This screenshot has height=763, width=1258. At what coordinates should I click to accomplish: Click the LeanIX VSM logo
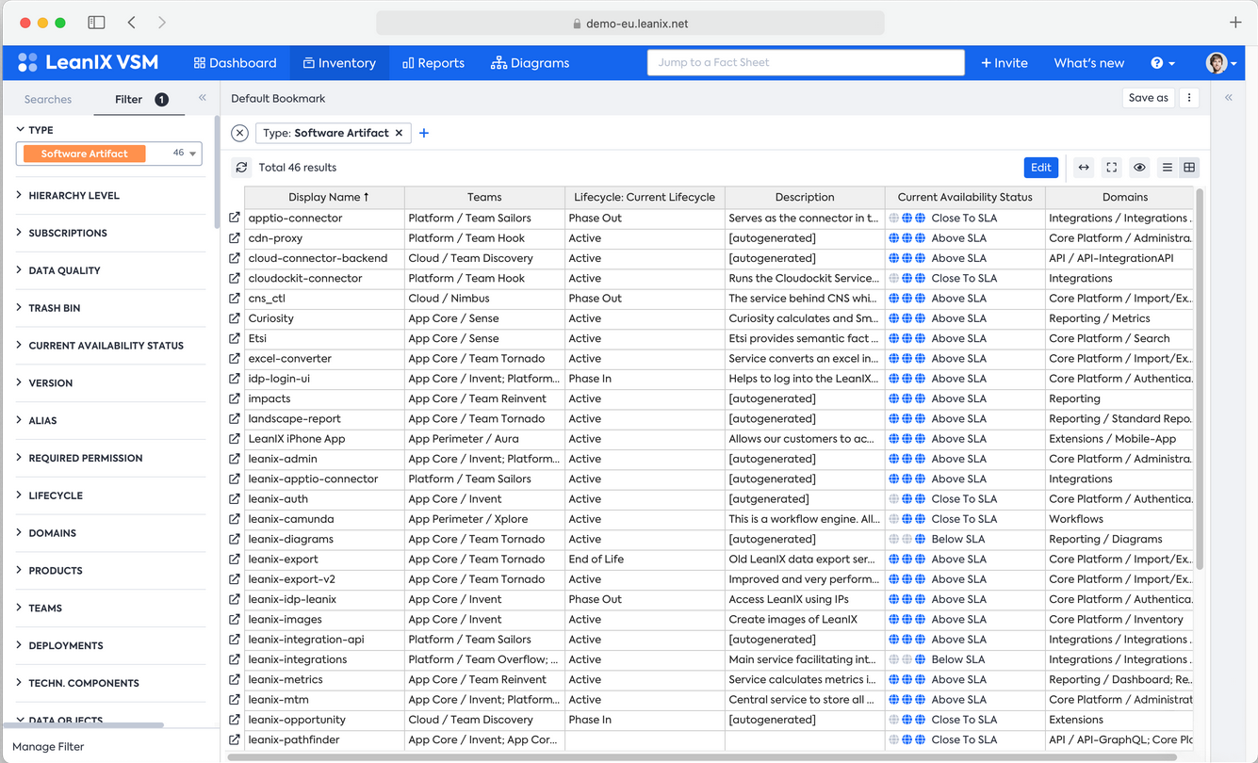pos(89,63)
